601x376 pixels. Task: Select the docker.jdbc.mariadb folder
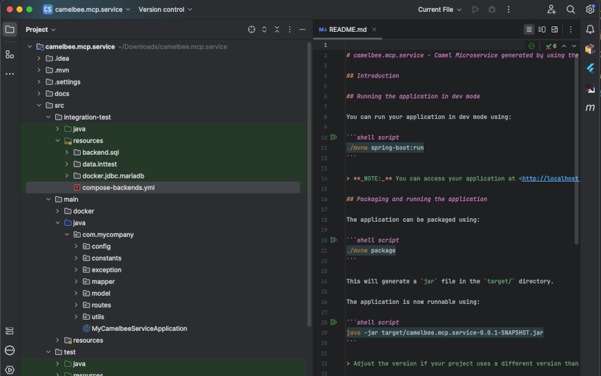click(x=113, y=175)
